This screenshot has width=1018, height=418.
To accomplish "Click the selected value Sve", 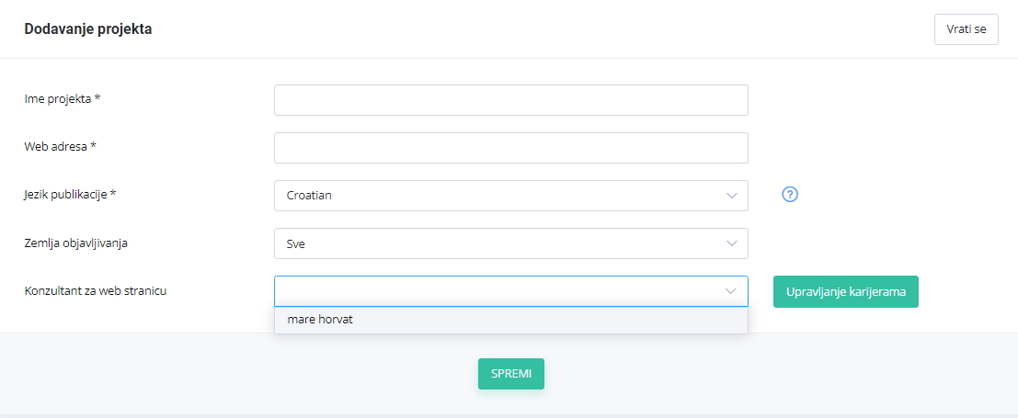I will click(296, 243).
